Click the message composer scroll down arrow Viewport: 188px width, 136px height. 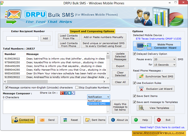(x=108, y=112)
